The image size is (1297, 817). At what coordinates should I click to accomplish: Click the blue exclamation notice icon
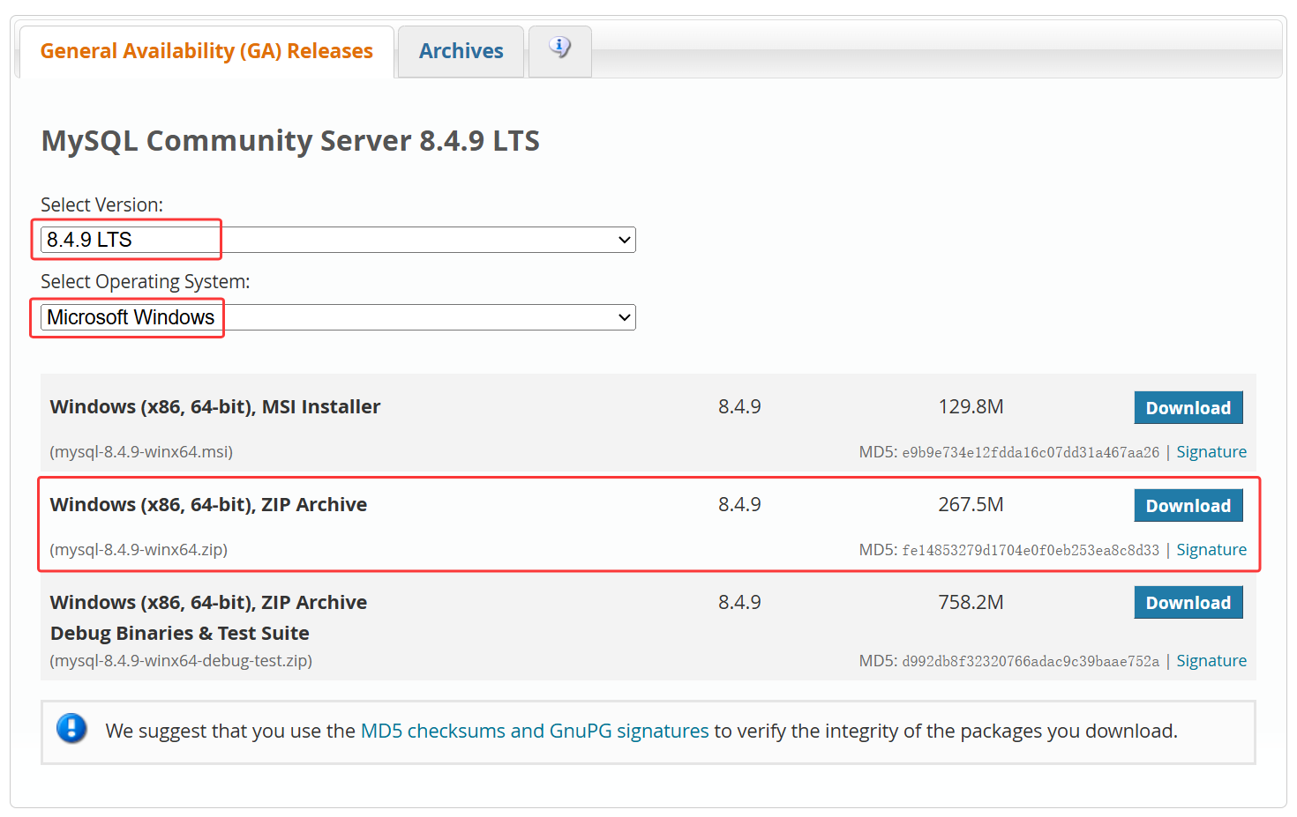point(71,729)
